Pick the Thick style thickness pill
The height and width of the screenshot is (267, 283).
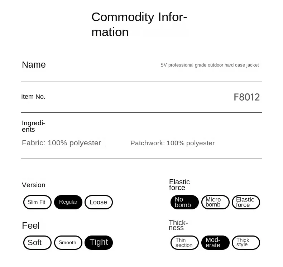246,243
